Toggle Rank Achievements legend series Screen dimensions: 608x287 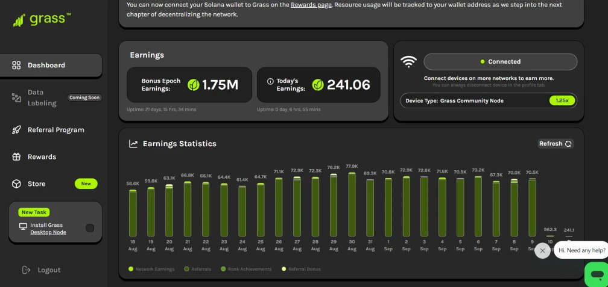(x=246, y=269)
